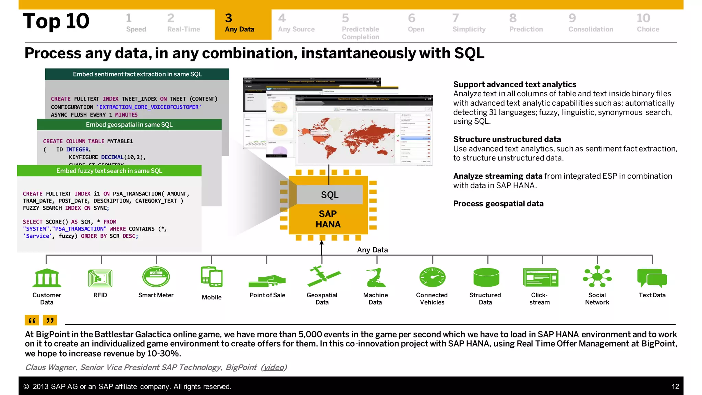
Task: Click the 2013 SAP AG copyright notice
Action: click(x=128, y=387)
